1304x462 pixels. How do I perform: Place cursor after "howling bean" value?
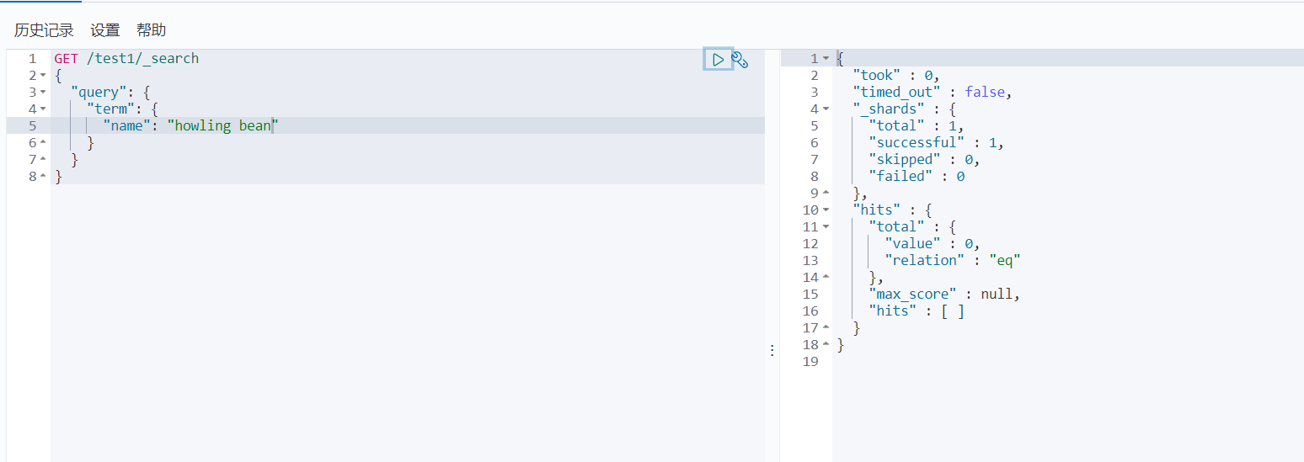pos(274,126)
